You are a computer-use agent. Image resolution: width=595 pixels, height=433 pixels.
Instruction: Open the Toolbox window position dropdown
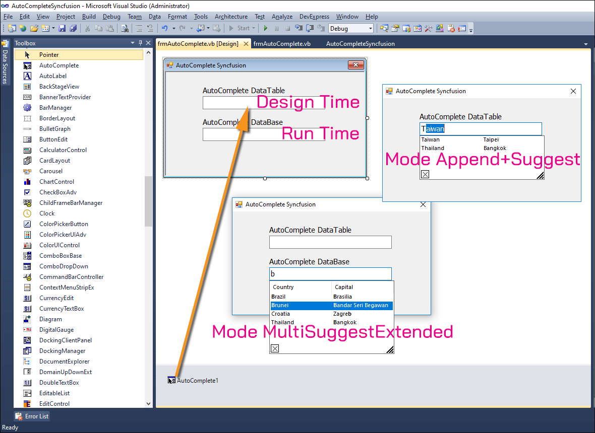click(x=133, y=43)
